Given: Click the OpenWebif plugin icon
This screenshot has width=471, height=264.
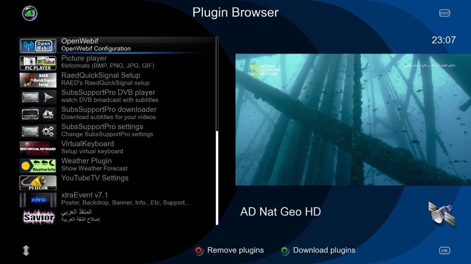Looking at the screenshot, I should pos(38,46).
